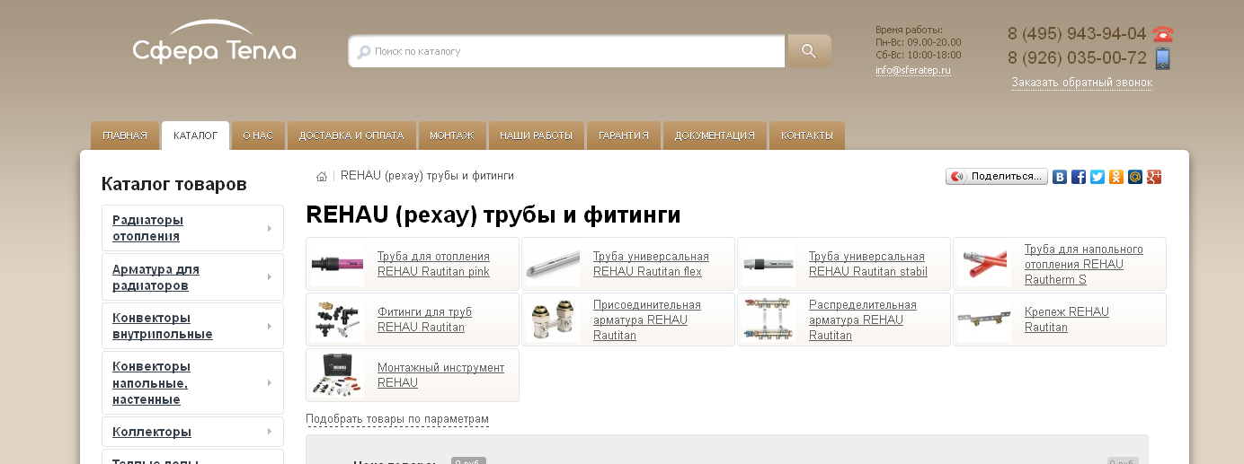Screen dimensions: 1244x464
Task: Open Конвекторы напольные, настенные category
Action: point(151,382)
